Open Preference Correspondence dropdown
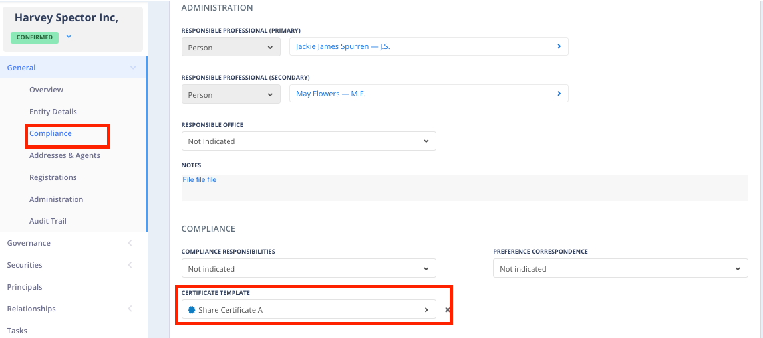This screenshot has height=338, width=763. [x=620, y=269]
